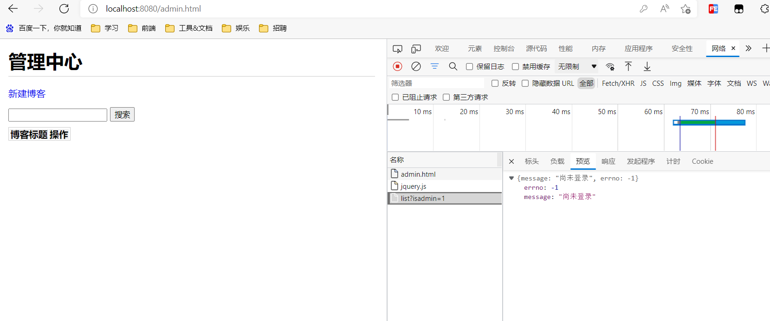Open the 安全性 panel
Image resolution: width=770 pixels, height=321 pixels.
pos(682,49)
